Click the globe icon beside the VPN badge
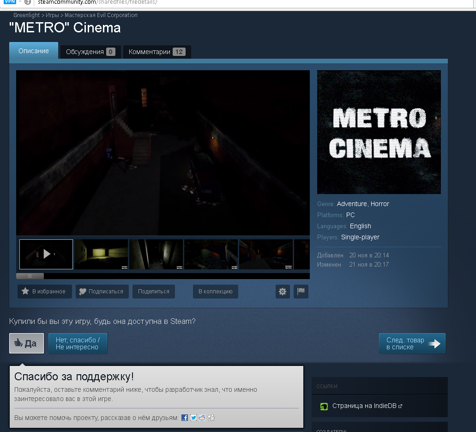 click(28, 2)
